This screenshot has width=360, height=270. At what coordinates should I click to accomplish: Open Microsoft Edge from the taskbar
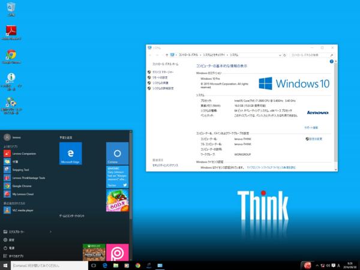tap(105, 266)
